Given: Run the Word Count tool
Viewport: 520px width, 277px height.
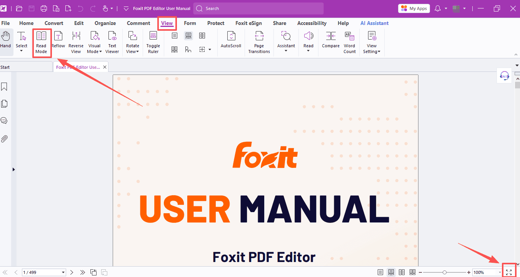Looking at the screenshot, I should tap(350, 43).
